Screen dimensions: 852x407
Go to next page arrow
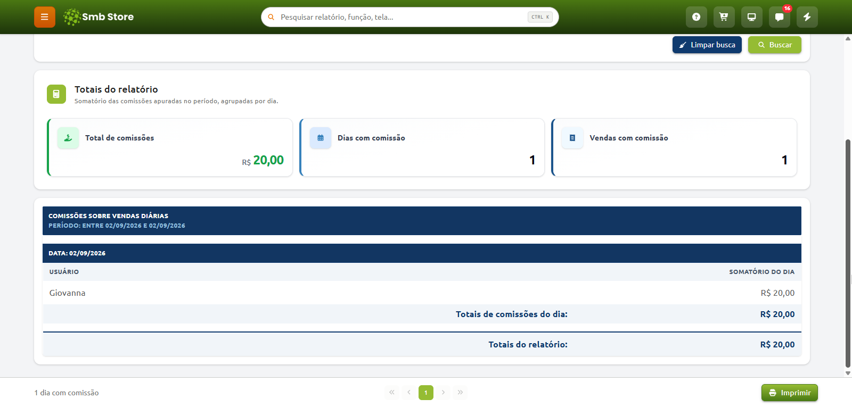pyautogui.click(x=443, y=393)
